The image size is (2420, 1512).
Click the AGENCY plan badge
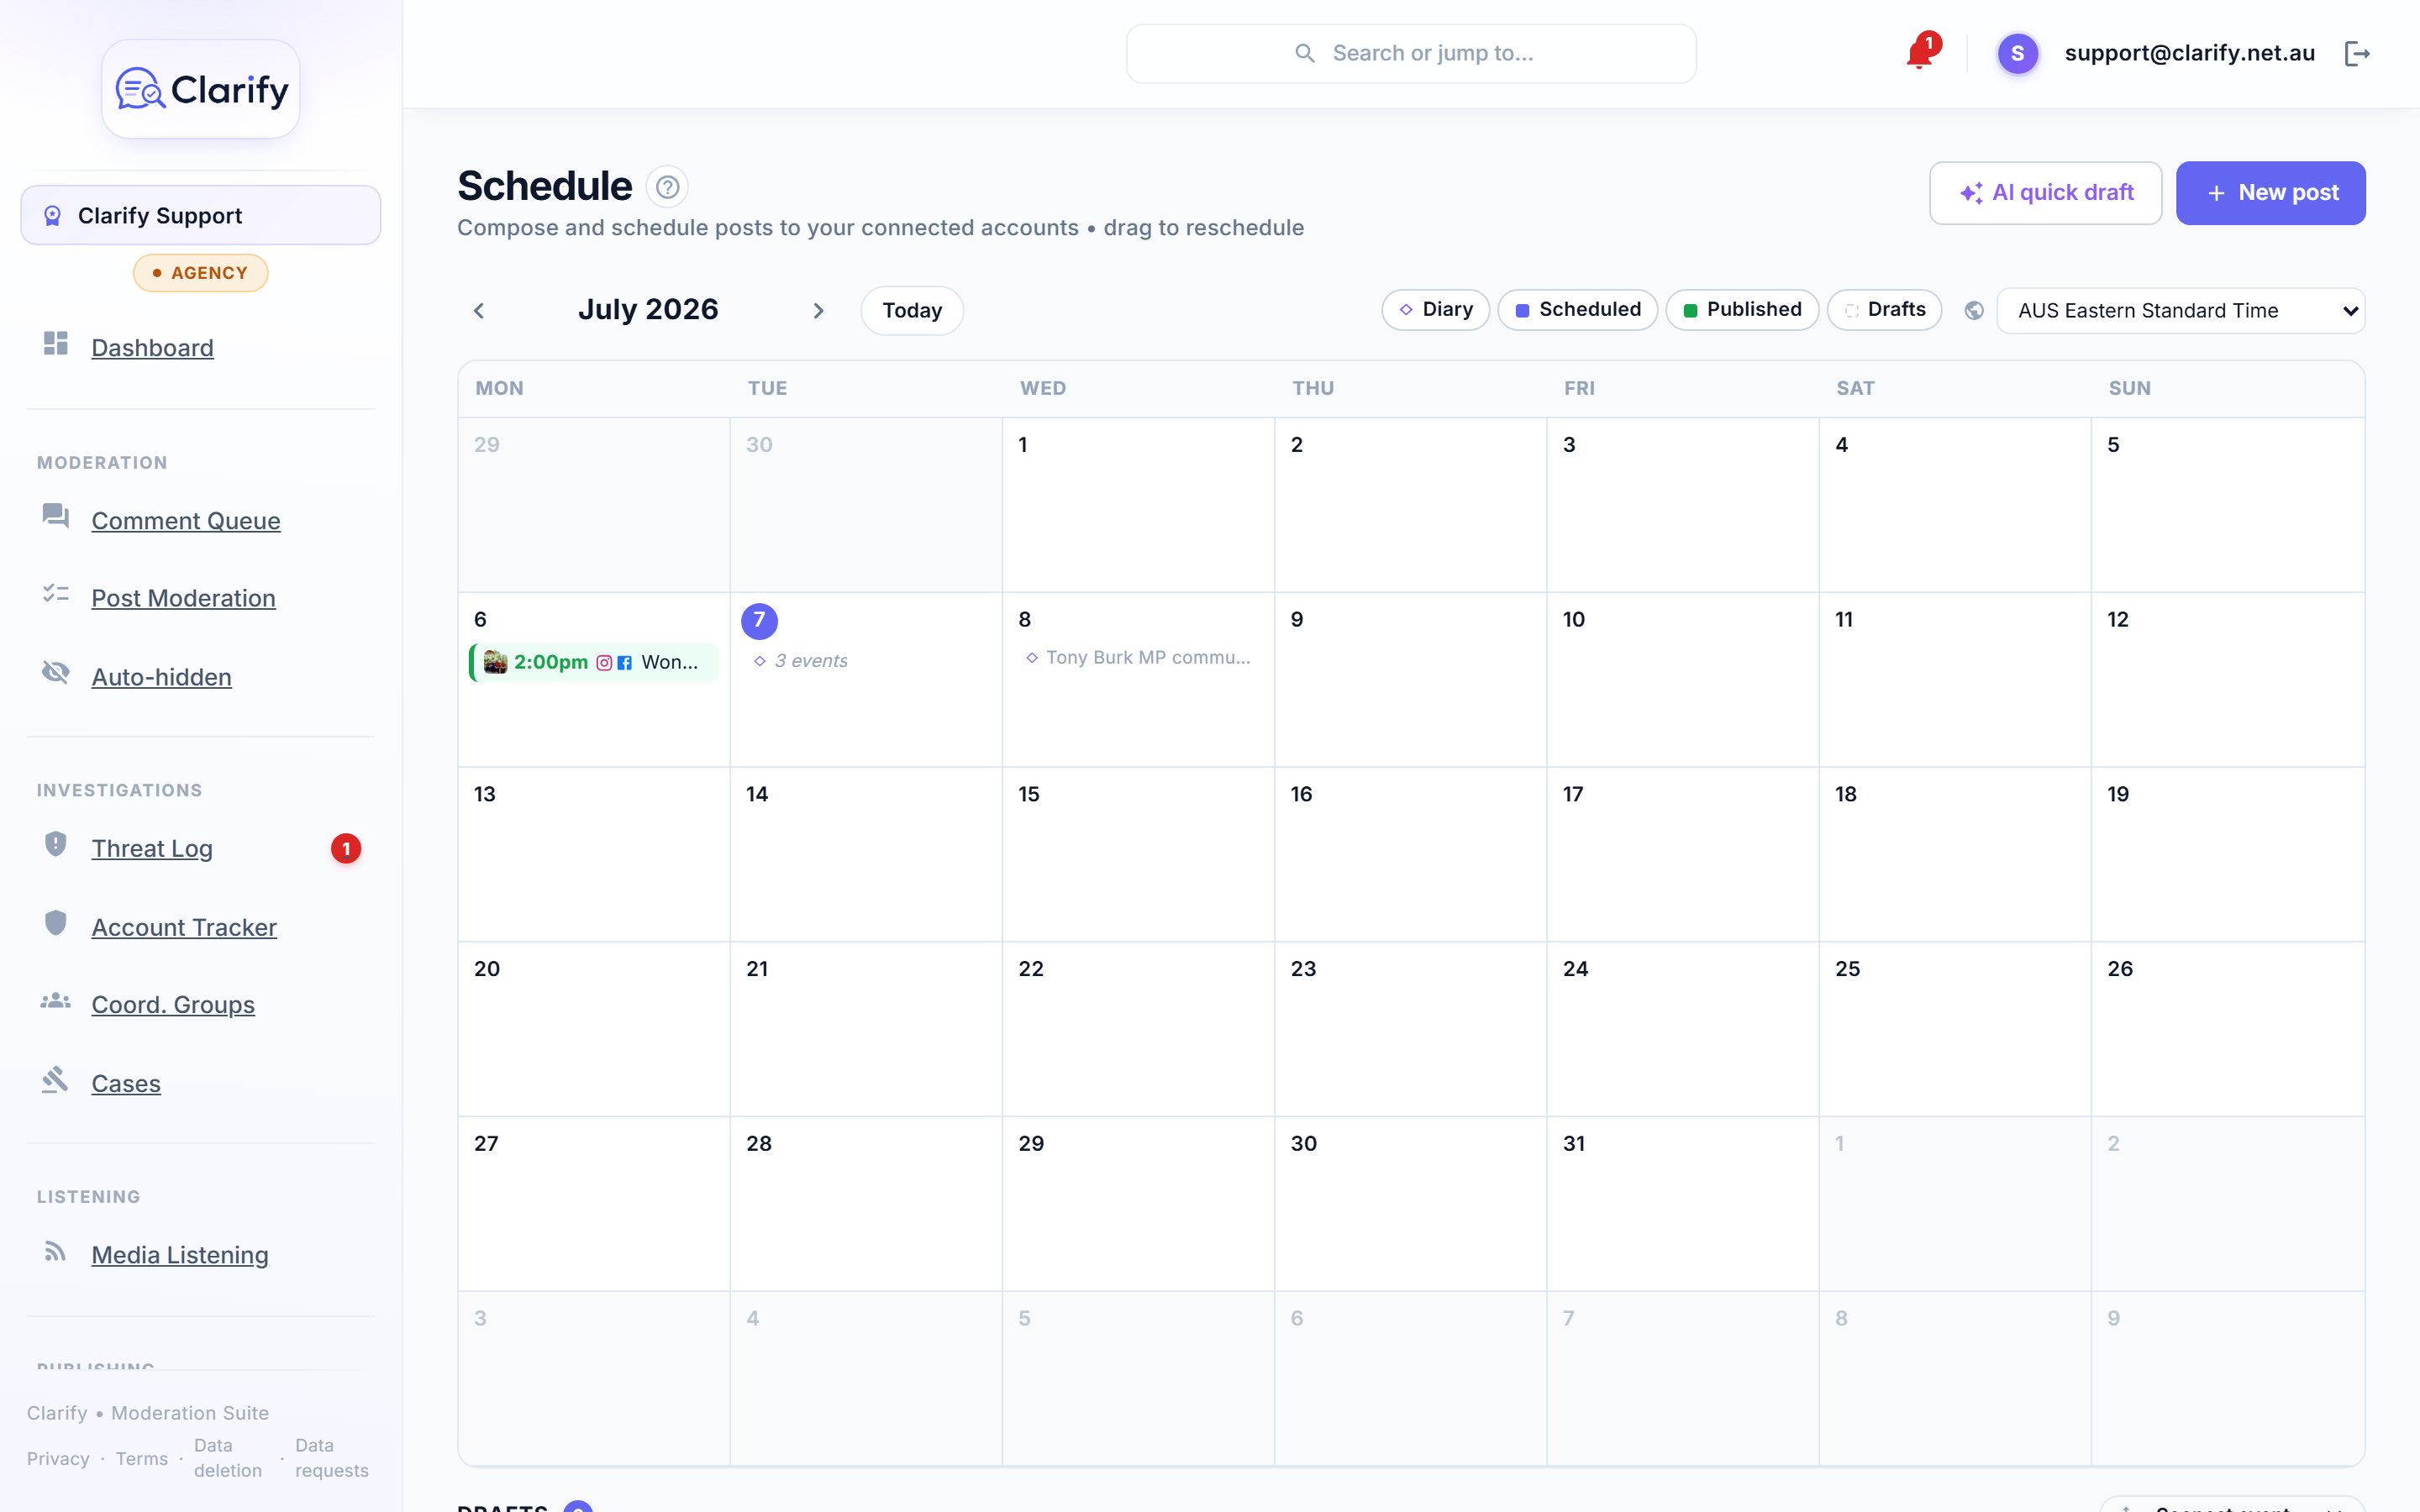[201, 273]
